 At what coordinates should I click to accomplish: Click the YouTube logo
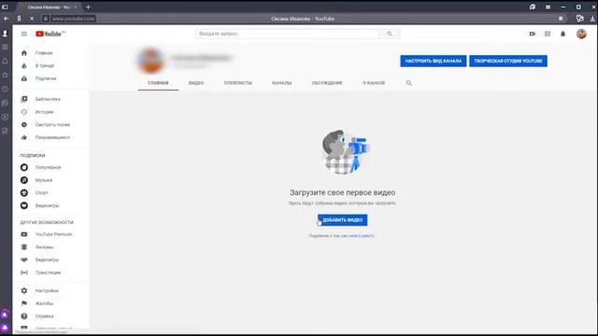coord(50,34)
